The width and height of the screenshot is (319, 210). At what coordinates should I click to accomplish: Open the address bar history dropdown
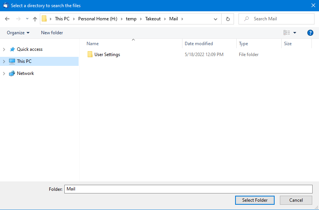coord(216,19)
